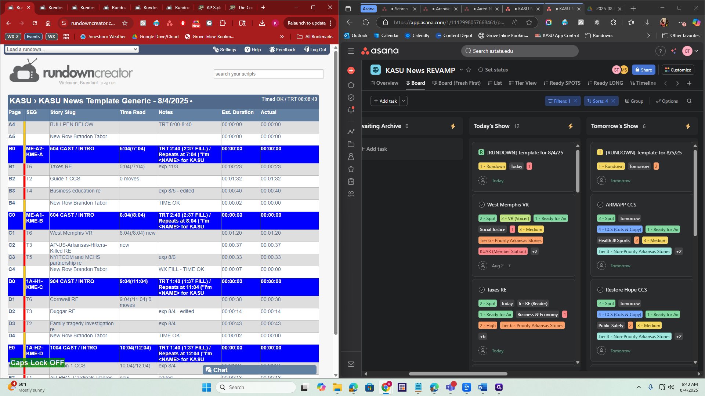Switch to the Overview tab in Asana

pyautogui.click(x=384, y=83)
